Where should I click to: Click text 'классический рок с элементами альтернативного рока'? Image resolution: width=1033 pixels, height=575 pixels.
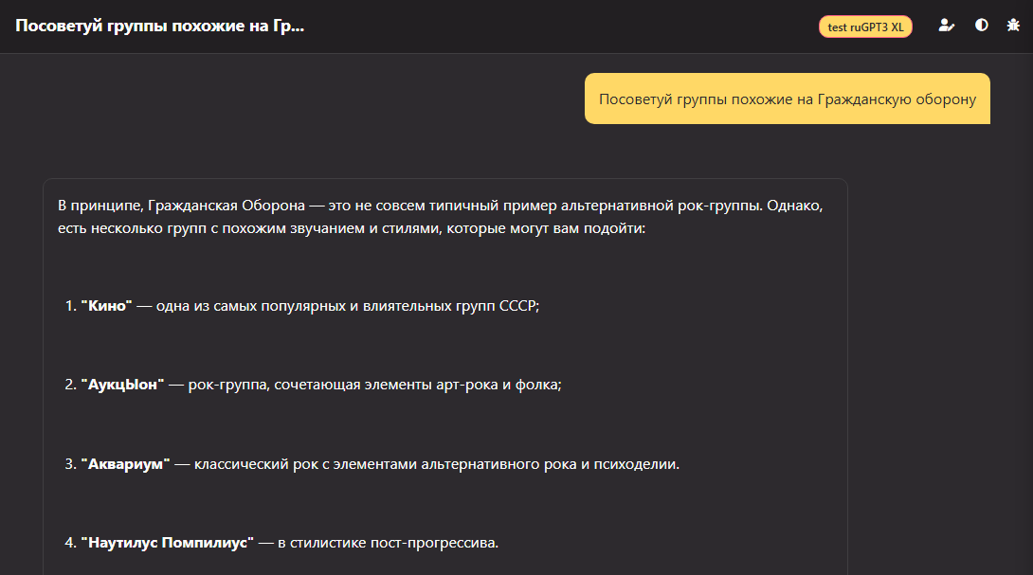coord(386,463)
